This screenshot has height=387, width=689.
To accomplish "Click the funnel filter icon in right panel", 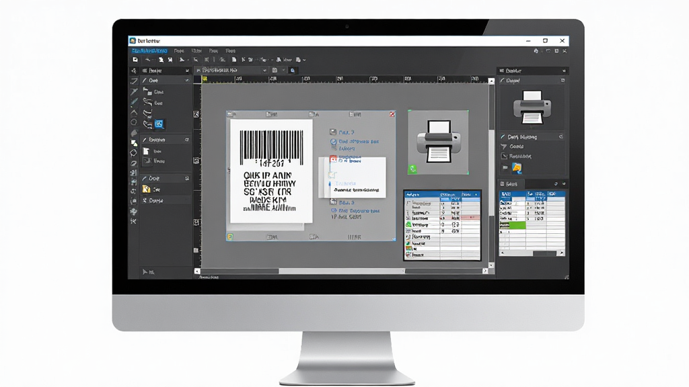I will [504, 146].
